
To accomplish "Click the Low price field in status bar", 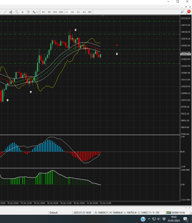I will click(130, 213).
